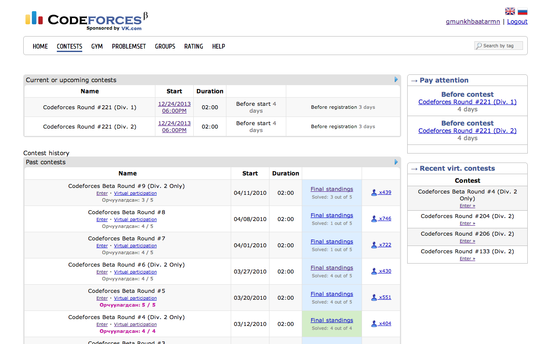The height and width of the screenshot is (344, 551).
Task: Click the search magnifier icon
Action: coord(479,46)
